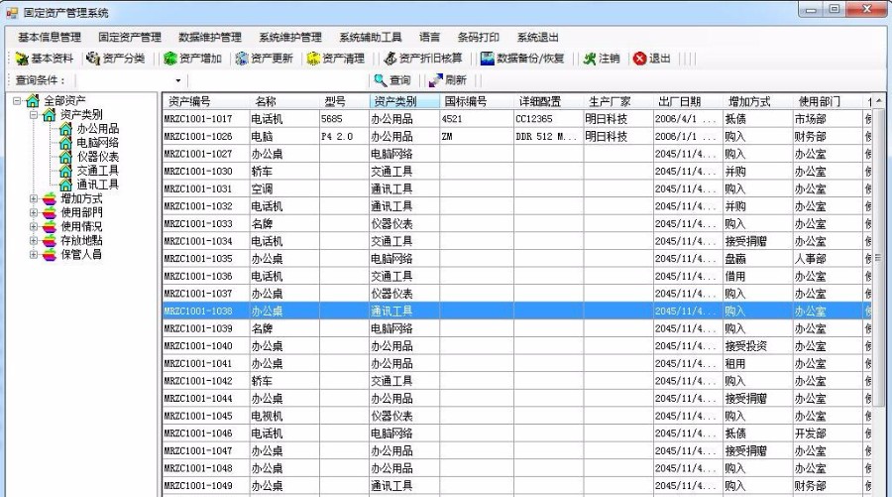Open the 固定资产管理 menu
Image resolution: width=892 pixels, height=497 pixels.
pos(130,37)
